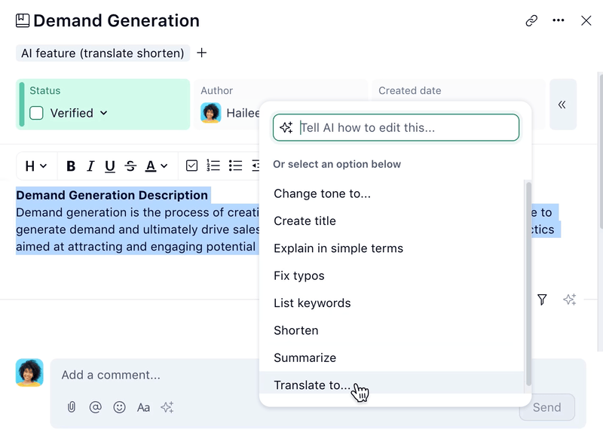The image size is (603, 438).
Task: Select Translate to from the AI menu
Action: [312, 385]
